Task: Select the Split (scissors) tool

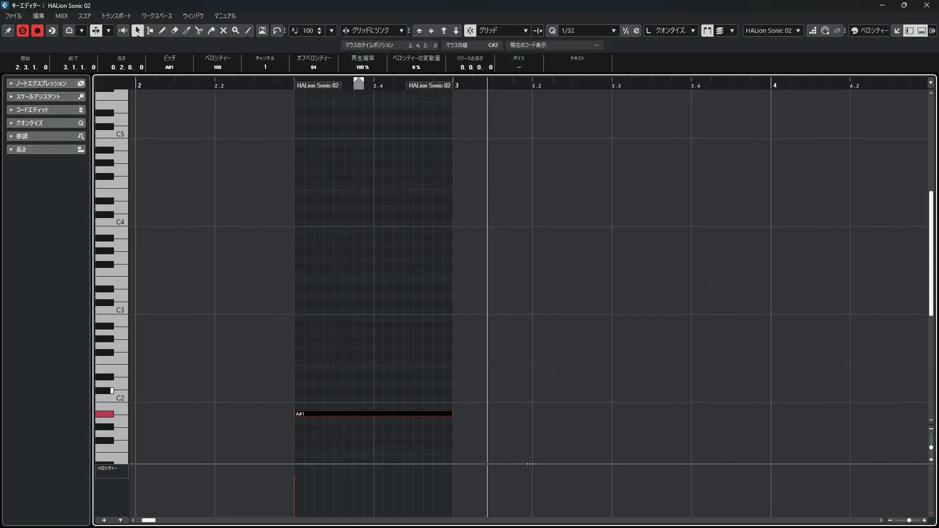Action: pos(199,30)
